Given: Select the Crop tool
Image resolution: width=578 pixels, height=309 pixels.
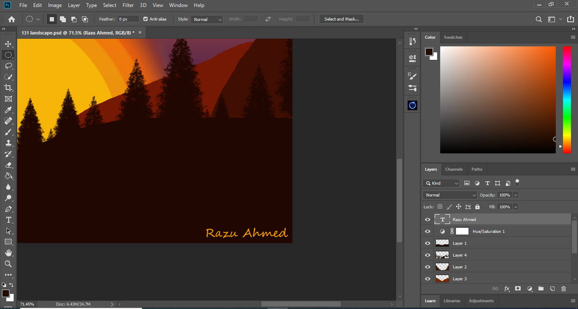Looking at the screenshot, I should pos(8,88).
